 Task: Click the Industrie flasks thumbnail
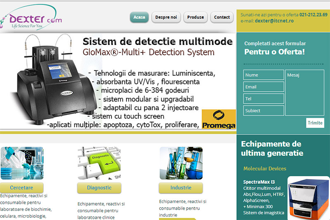[x=181, y=163]
